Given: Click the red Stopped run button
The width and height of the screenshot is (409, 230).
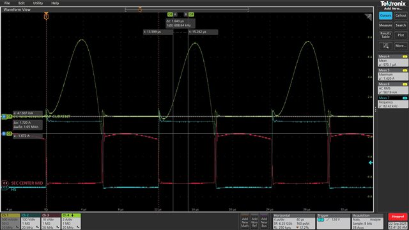Looking at the screenshot, I should 397,217.
